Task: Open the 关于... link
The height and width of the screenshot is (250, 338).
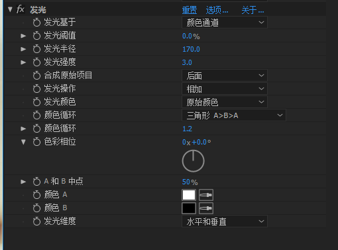Action: (253, 10)
